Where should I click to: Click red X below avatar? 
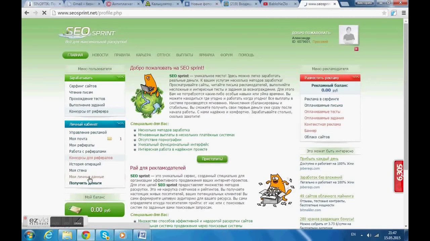tap(356, 49)
